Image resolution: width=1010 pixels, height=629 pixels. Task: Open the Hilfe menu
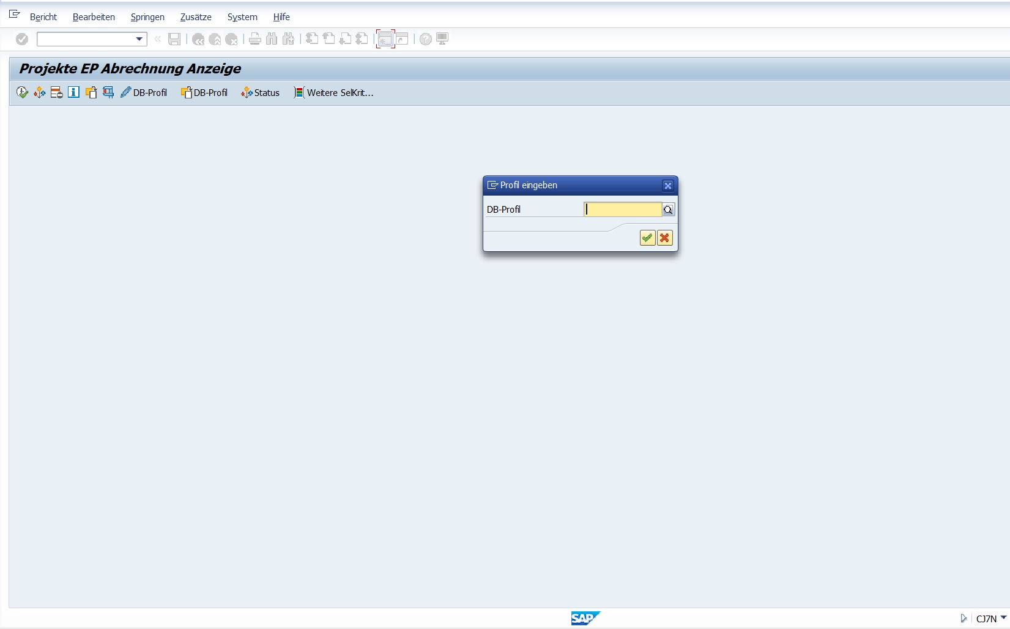281,17
